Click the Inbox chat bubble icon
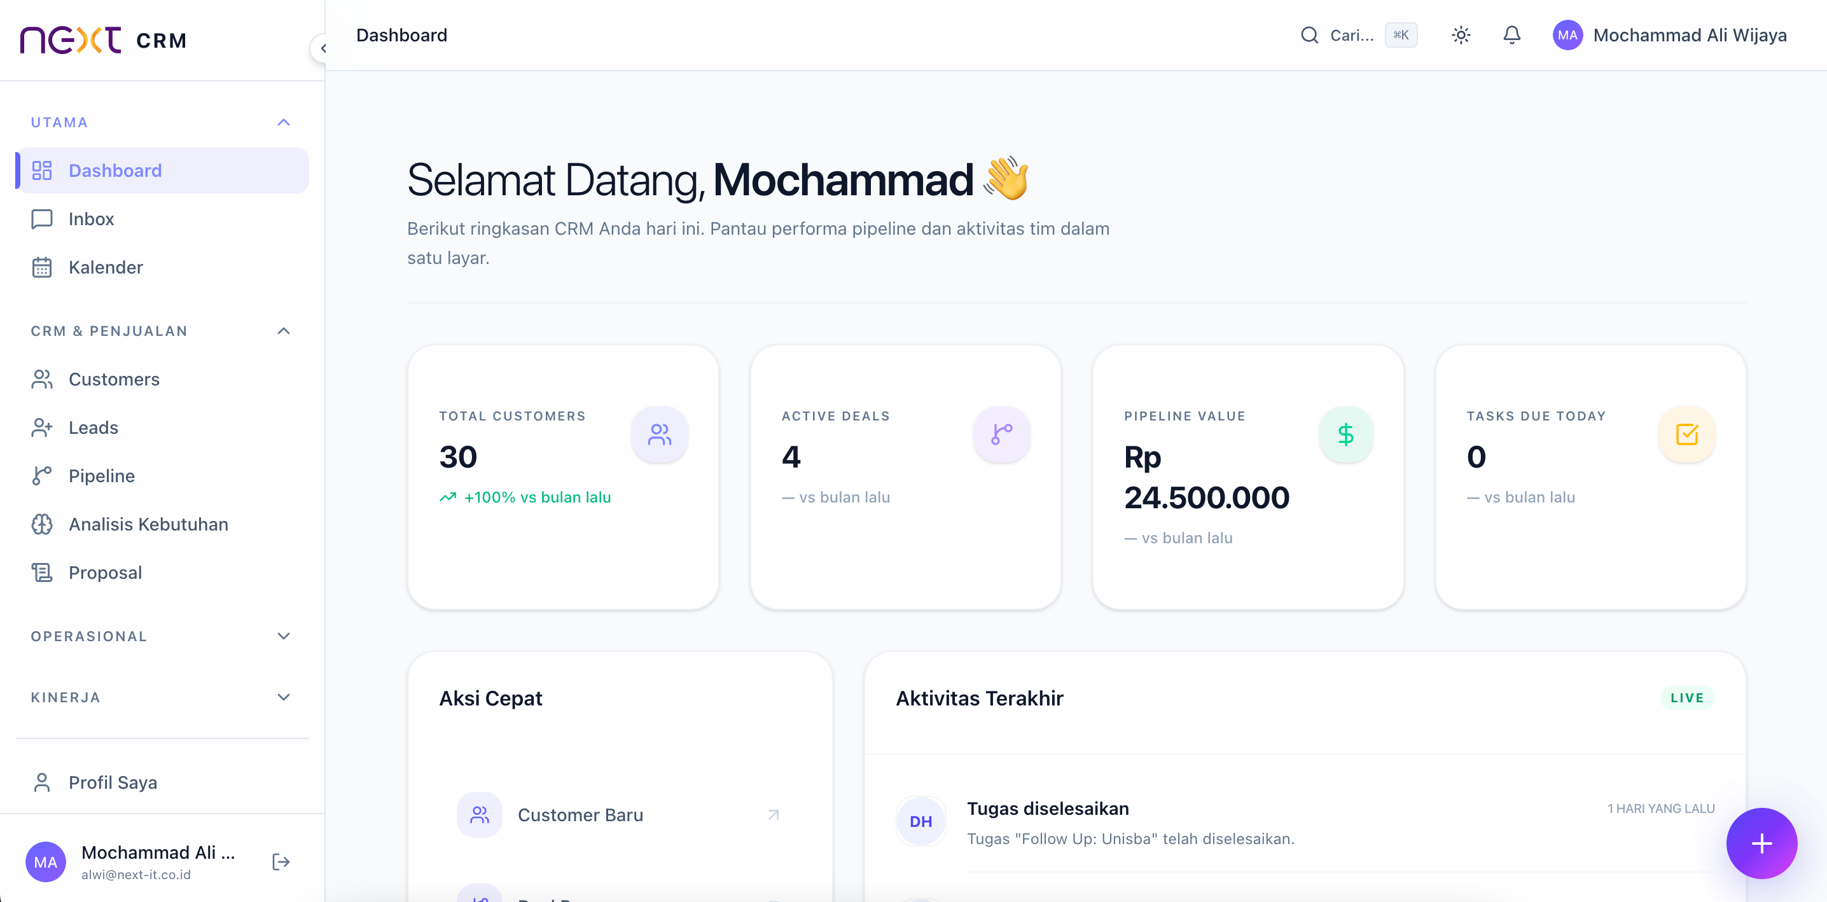1827x902 pixels. [x=42, y=218]
